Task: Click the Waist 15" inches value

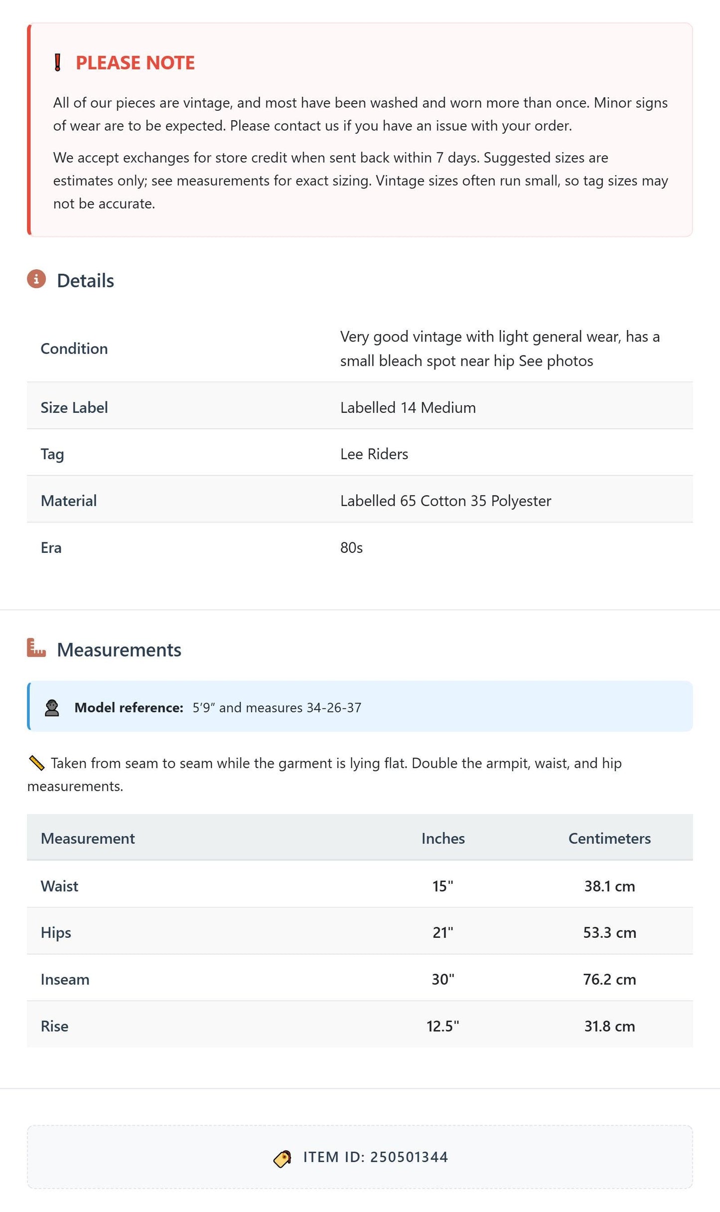Action: 442,886
